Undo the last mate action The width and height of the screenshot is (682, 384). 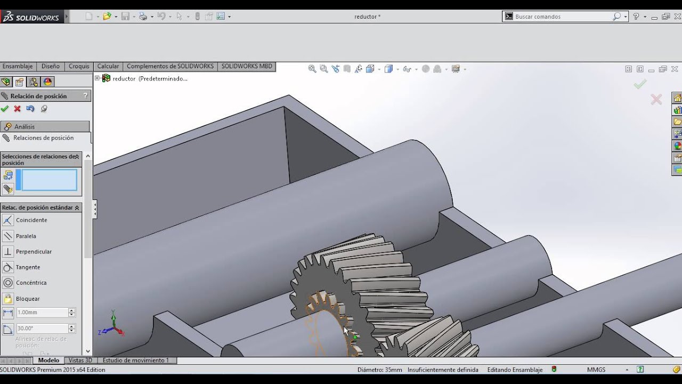[30, 109]
